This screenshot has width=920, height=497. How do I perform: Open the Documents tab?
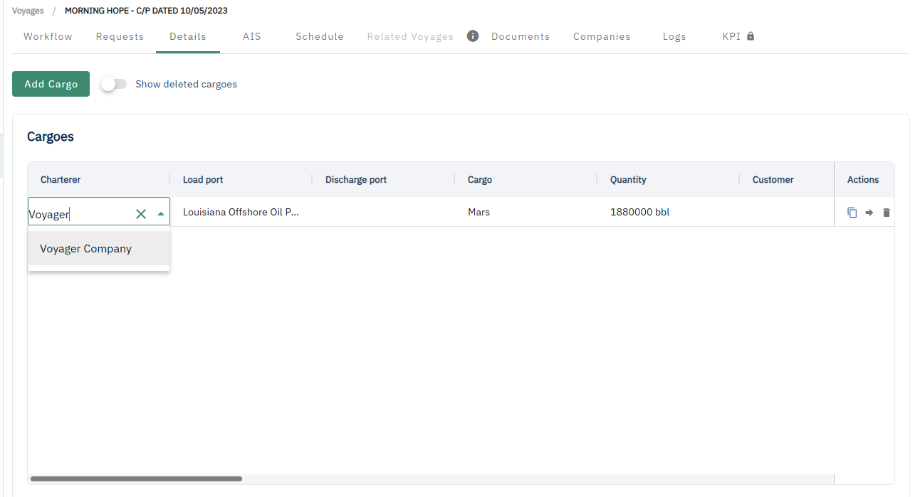pyautogui.click(x=521, y=36)
